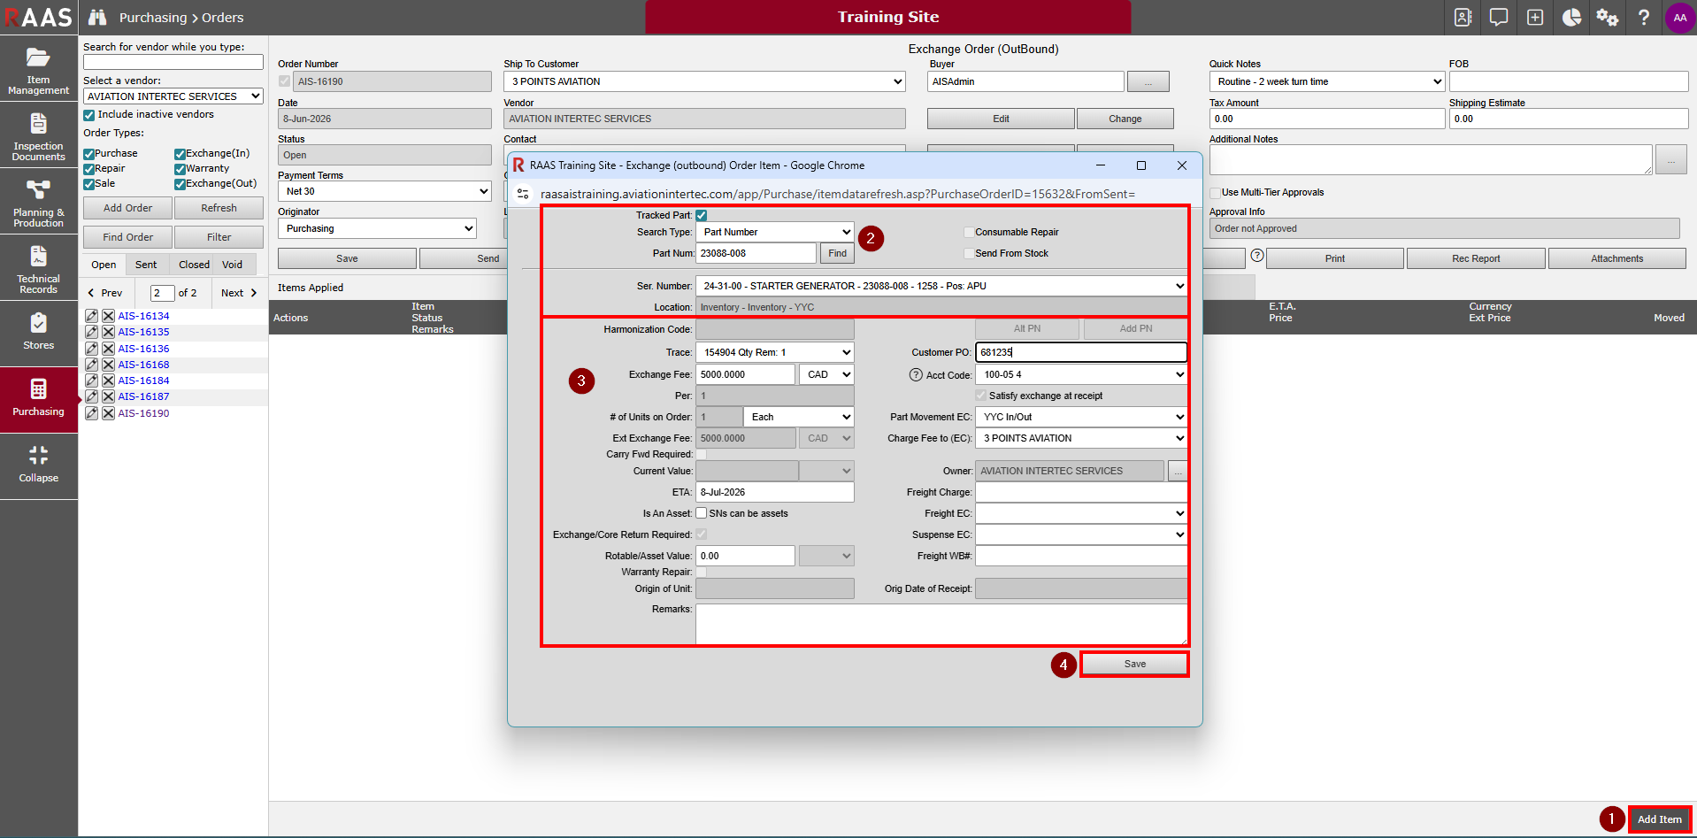Screen dimensions: 1697x838
Task: Open order AIS-16136 link
Action: click(x=143, y=349)
